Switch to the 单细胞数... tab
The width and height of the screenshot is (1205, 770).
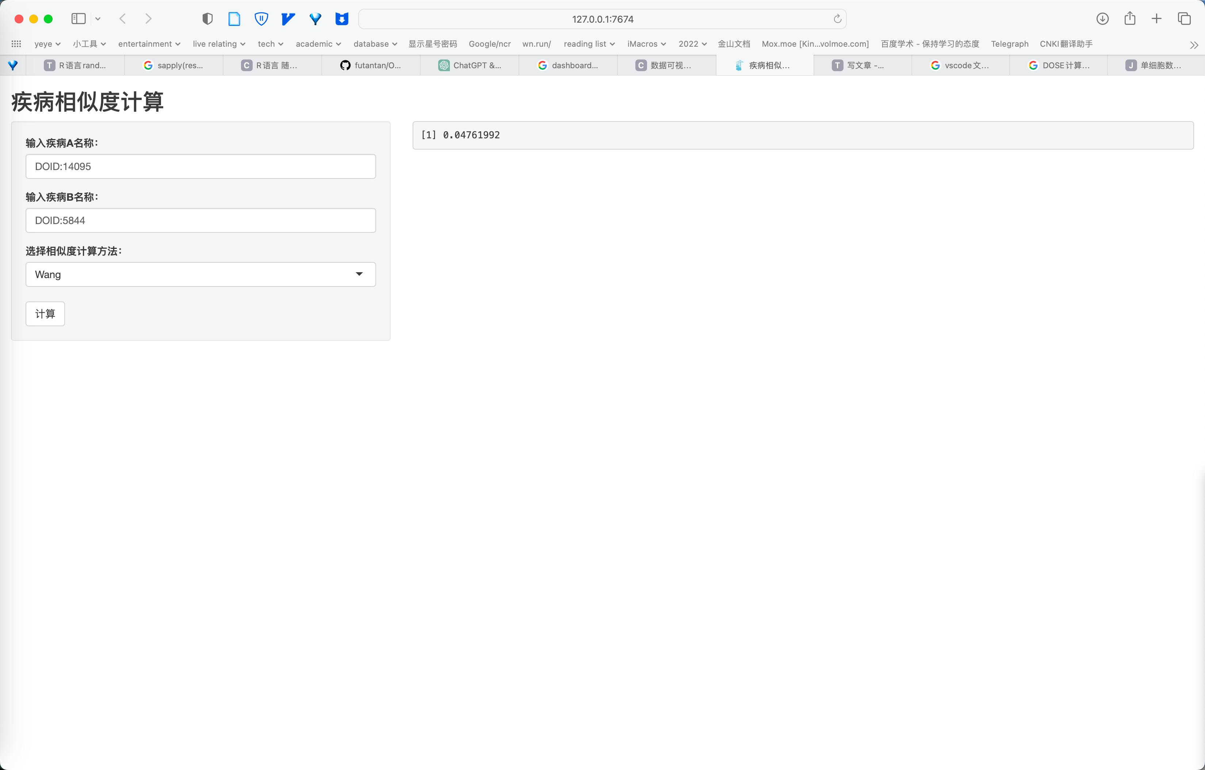[x=1156, y=65]
